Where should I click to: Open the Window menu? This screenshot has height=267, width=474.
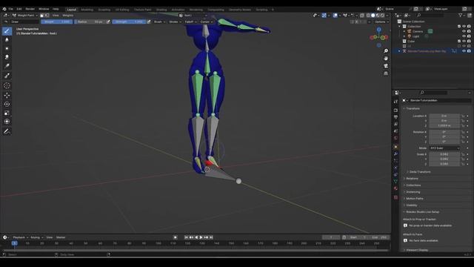tap(44, 9)
